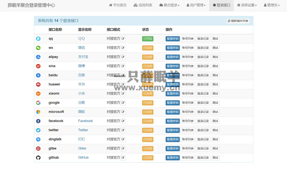Edit interface mode for google row
The width and height of the screenshot is (287, 176).
(123, 103)
